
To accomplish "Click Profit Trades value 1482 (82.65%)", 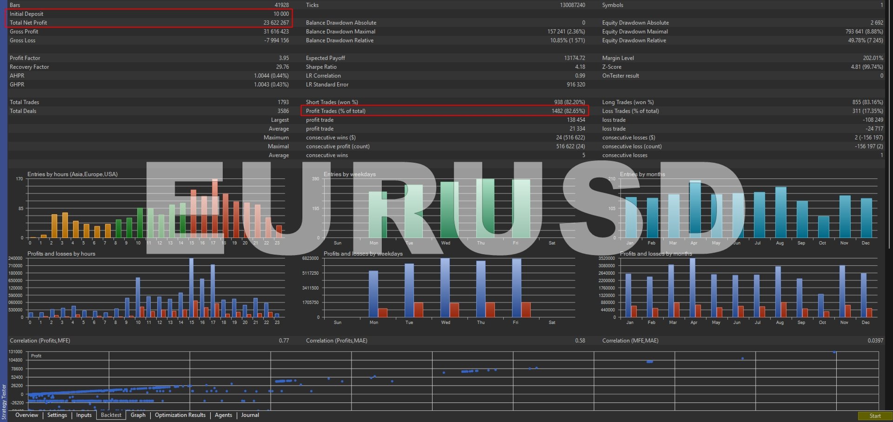I will click(568, 111).
